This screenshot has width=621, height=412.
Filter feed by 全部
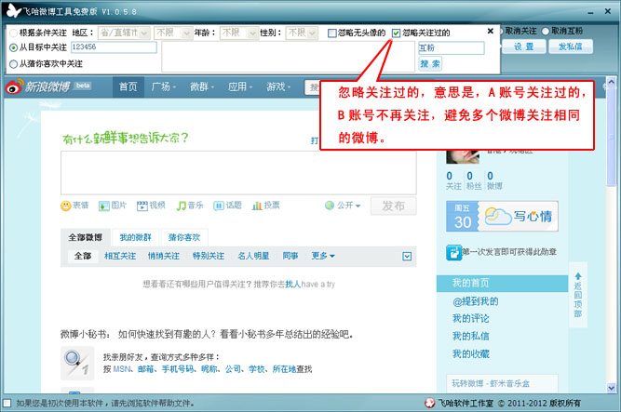point(83,256)
